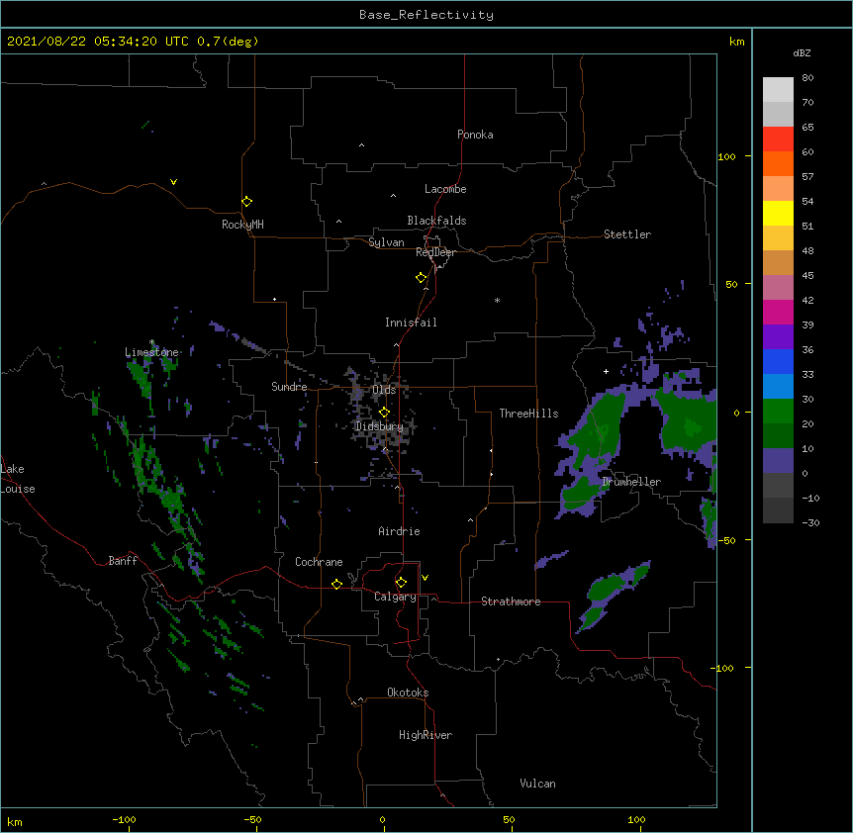Image resolution: width=853 pixels, height=833 pixels.
Task: Click the purple 39-36 dBZ legend swatch
Action: coord(778,336)
